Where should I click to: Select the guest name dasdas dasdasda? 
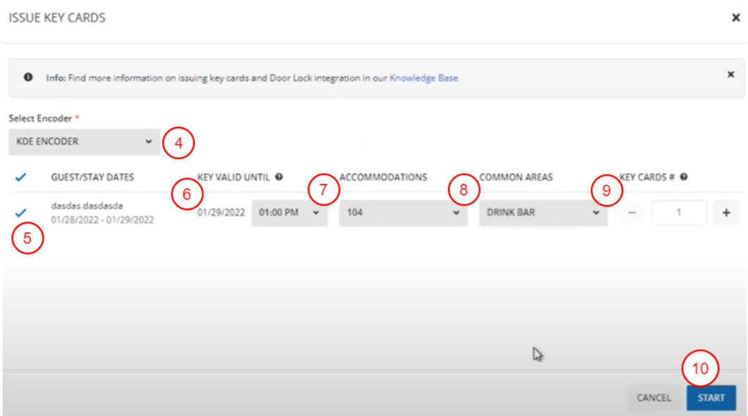(x=87, y=206)
